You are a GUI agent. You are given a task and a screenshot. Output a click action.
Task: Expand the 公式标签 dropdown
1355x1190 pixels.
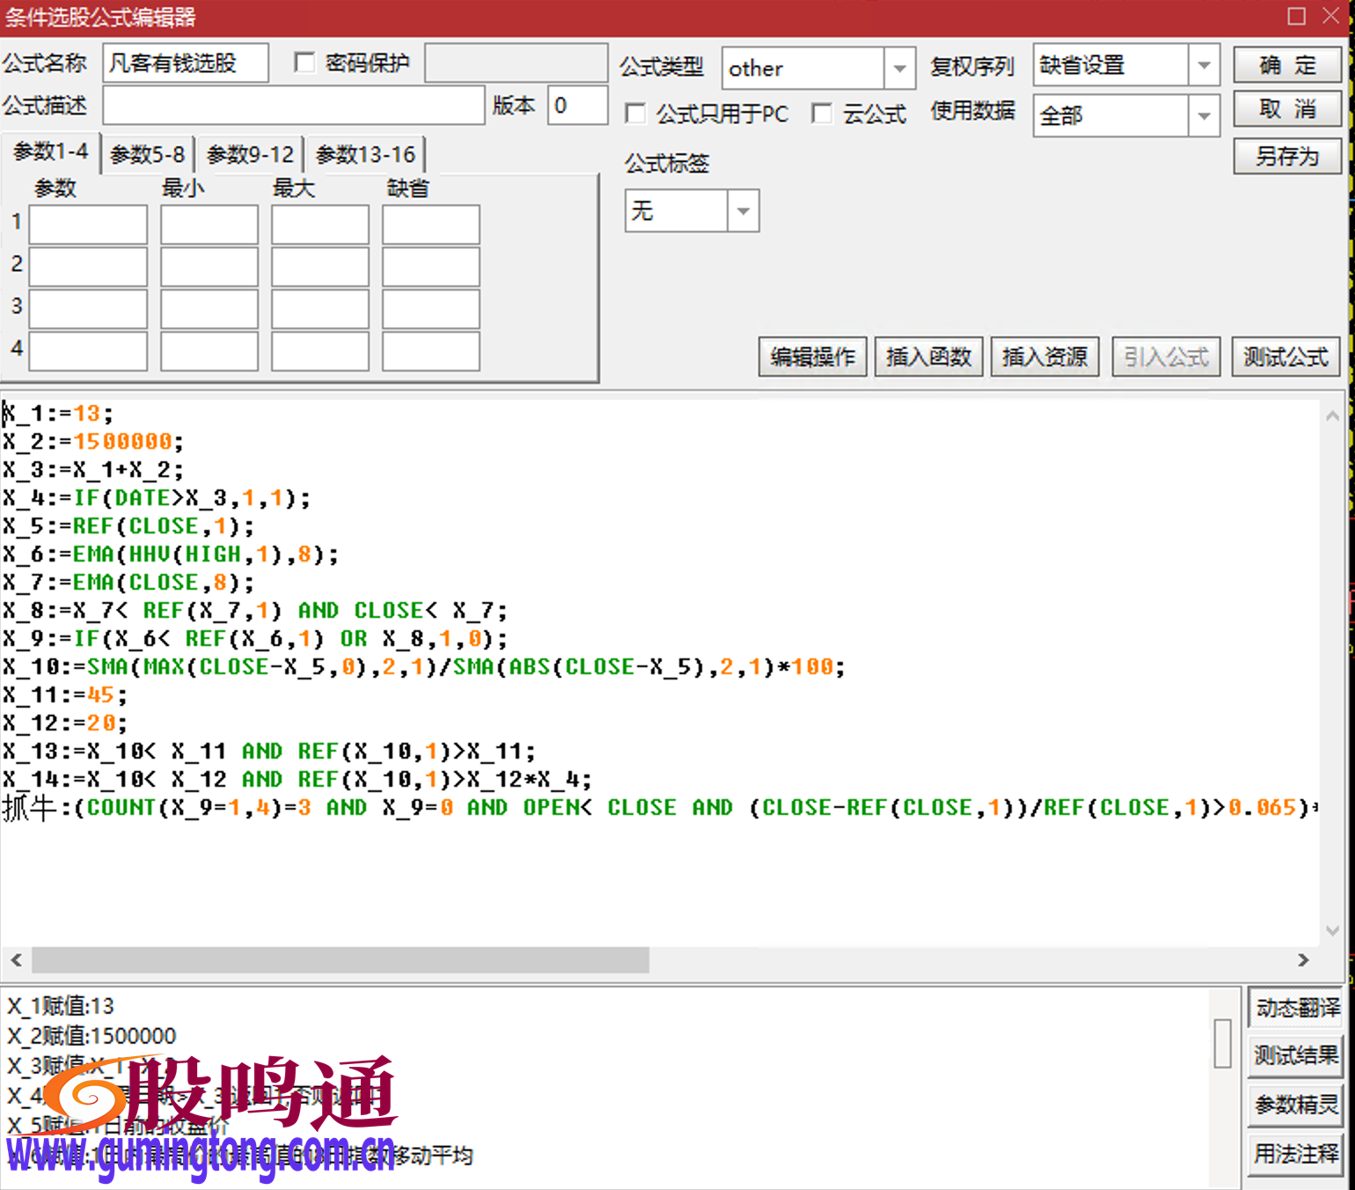[x=743, y=211]
